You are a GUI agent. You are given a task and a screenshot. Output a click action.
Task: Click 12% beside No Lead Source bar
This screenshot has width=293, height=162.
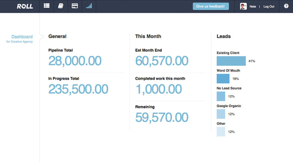(x=231, y=96)
